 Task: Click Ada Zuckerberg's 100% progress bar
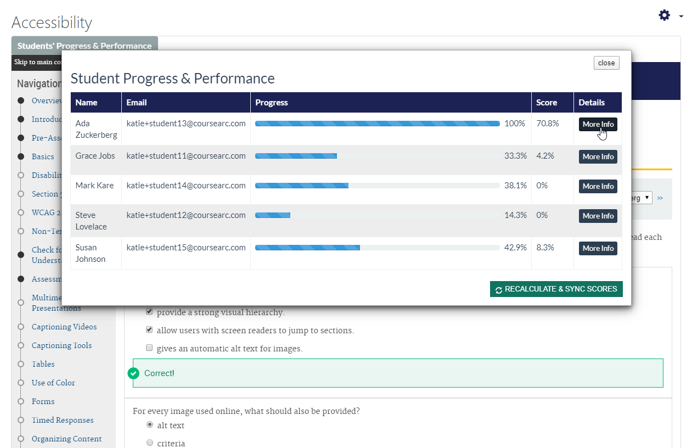coord(378,124)
